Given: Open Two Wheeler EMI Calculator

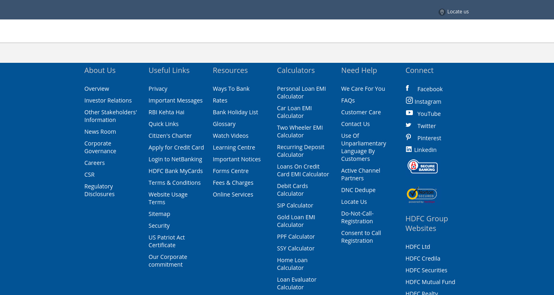Looking at the screenshot, I should [x=300, y=131].
